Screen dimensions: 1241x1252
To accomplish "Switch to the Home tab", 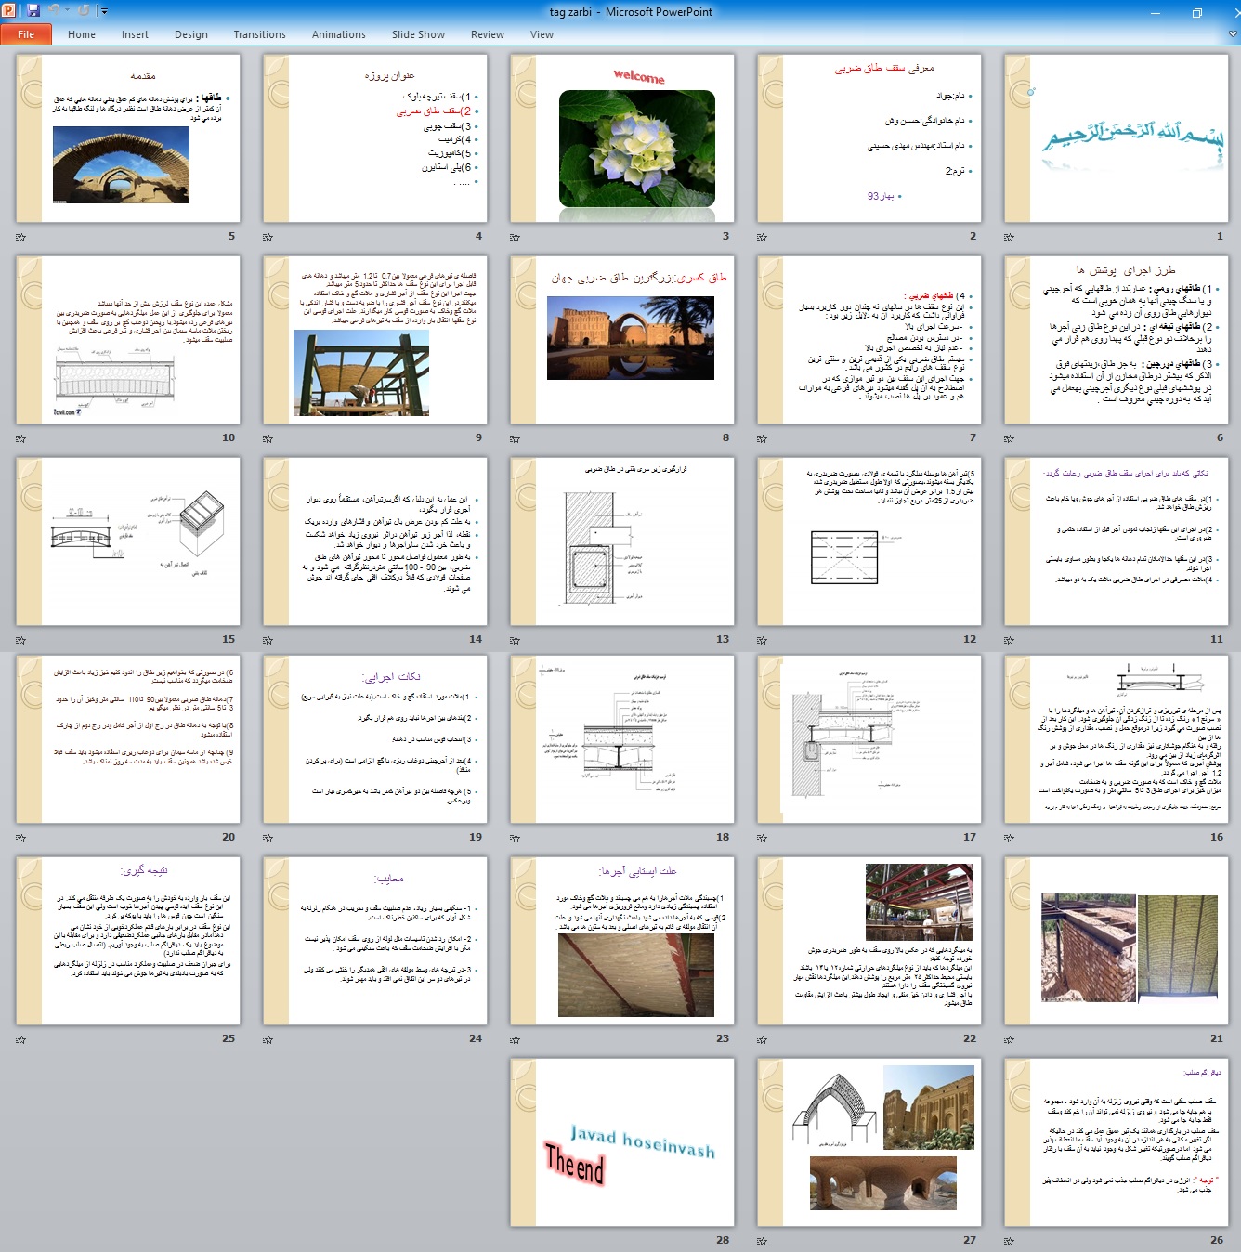I will [x=82, y=34].
